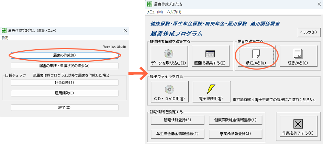Screen dimensions: 323x144
Task: Select 雇用保険(E) specification check button
Action: pos(65,93)
